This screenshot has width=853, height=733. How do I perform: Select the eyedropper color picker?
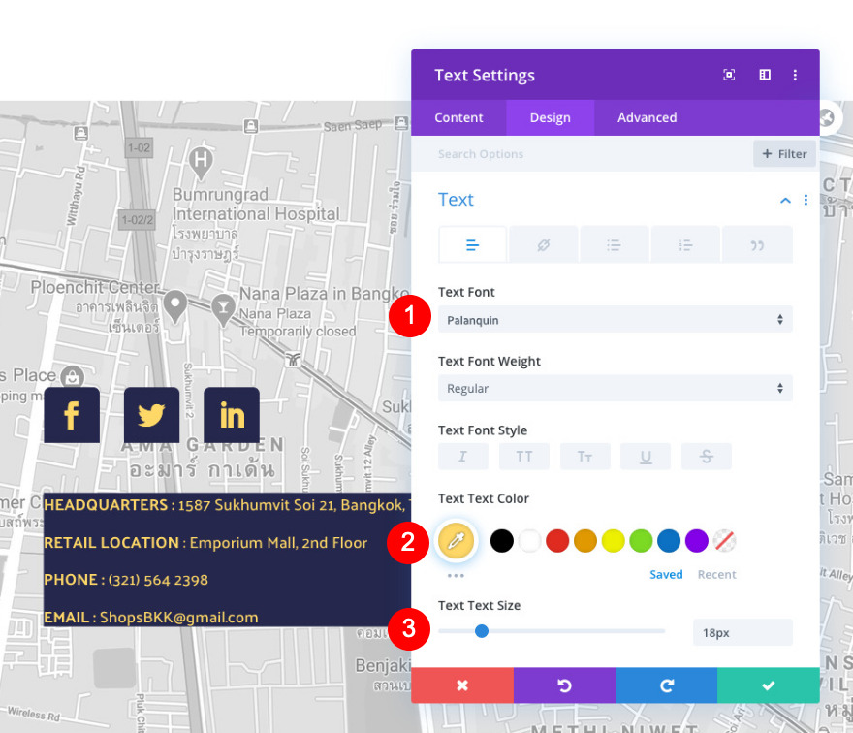click(x=456, y=541)
